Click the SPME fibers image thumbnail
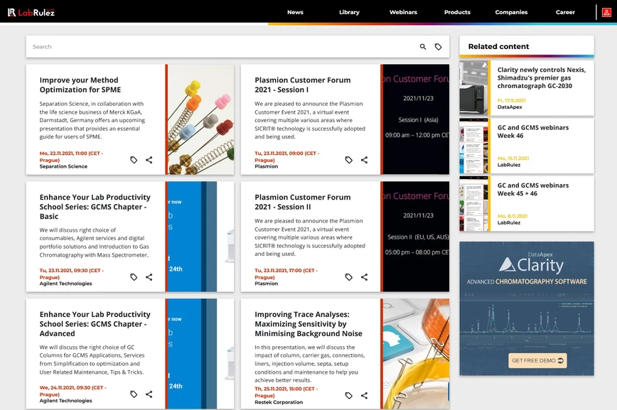 [200, 119]
